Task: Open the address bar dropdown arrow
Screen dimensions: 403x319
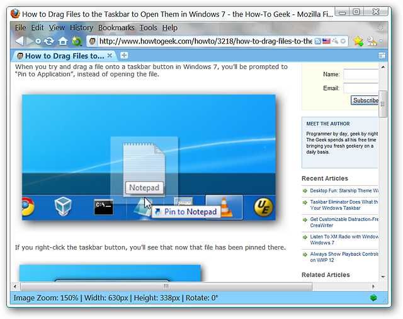Action: (x=343, y=41)
